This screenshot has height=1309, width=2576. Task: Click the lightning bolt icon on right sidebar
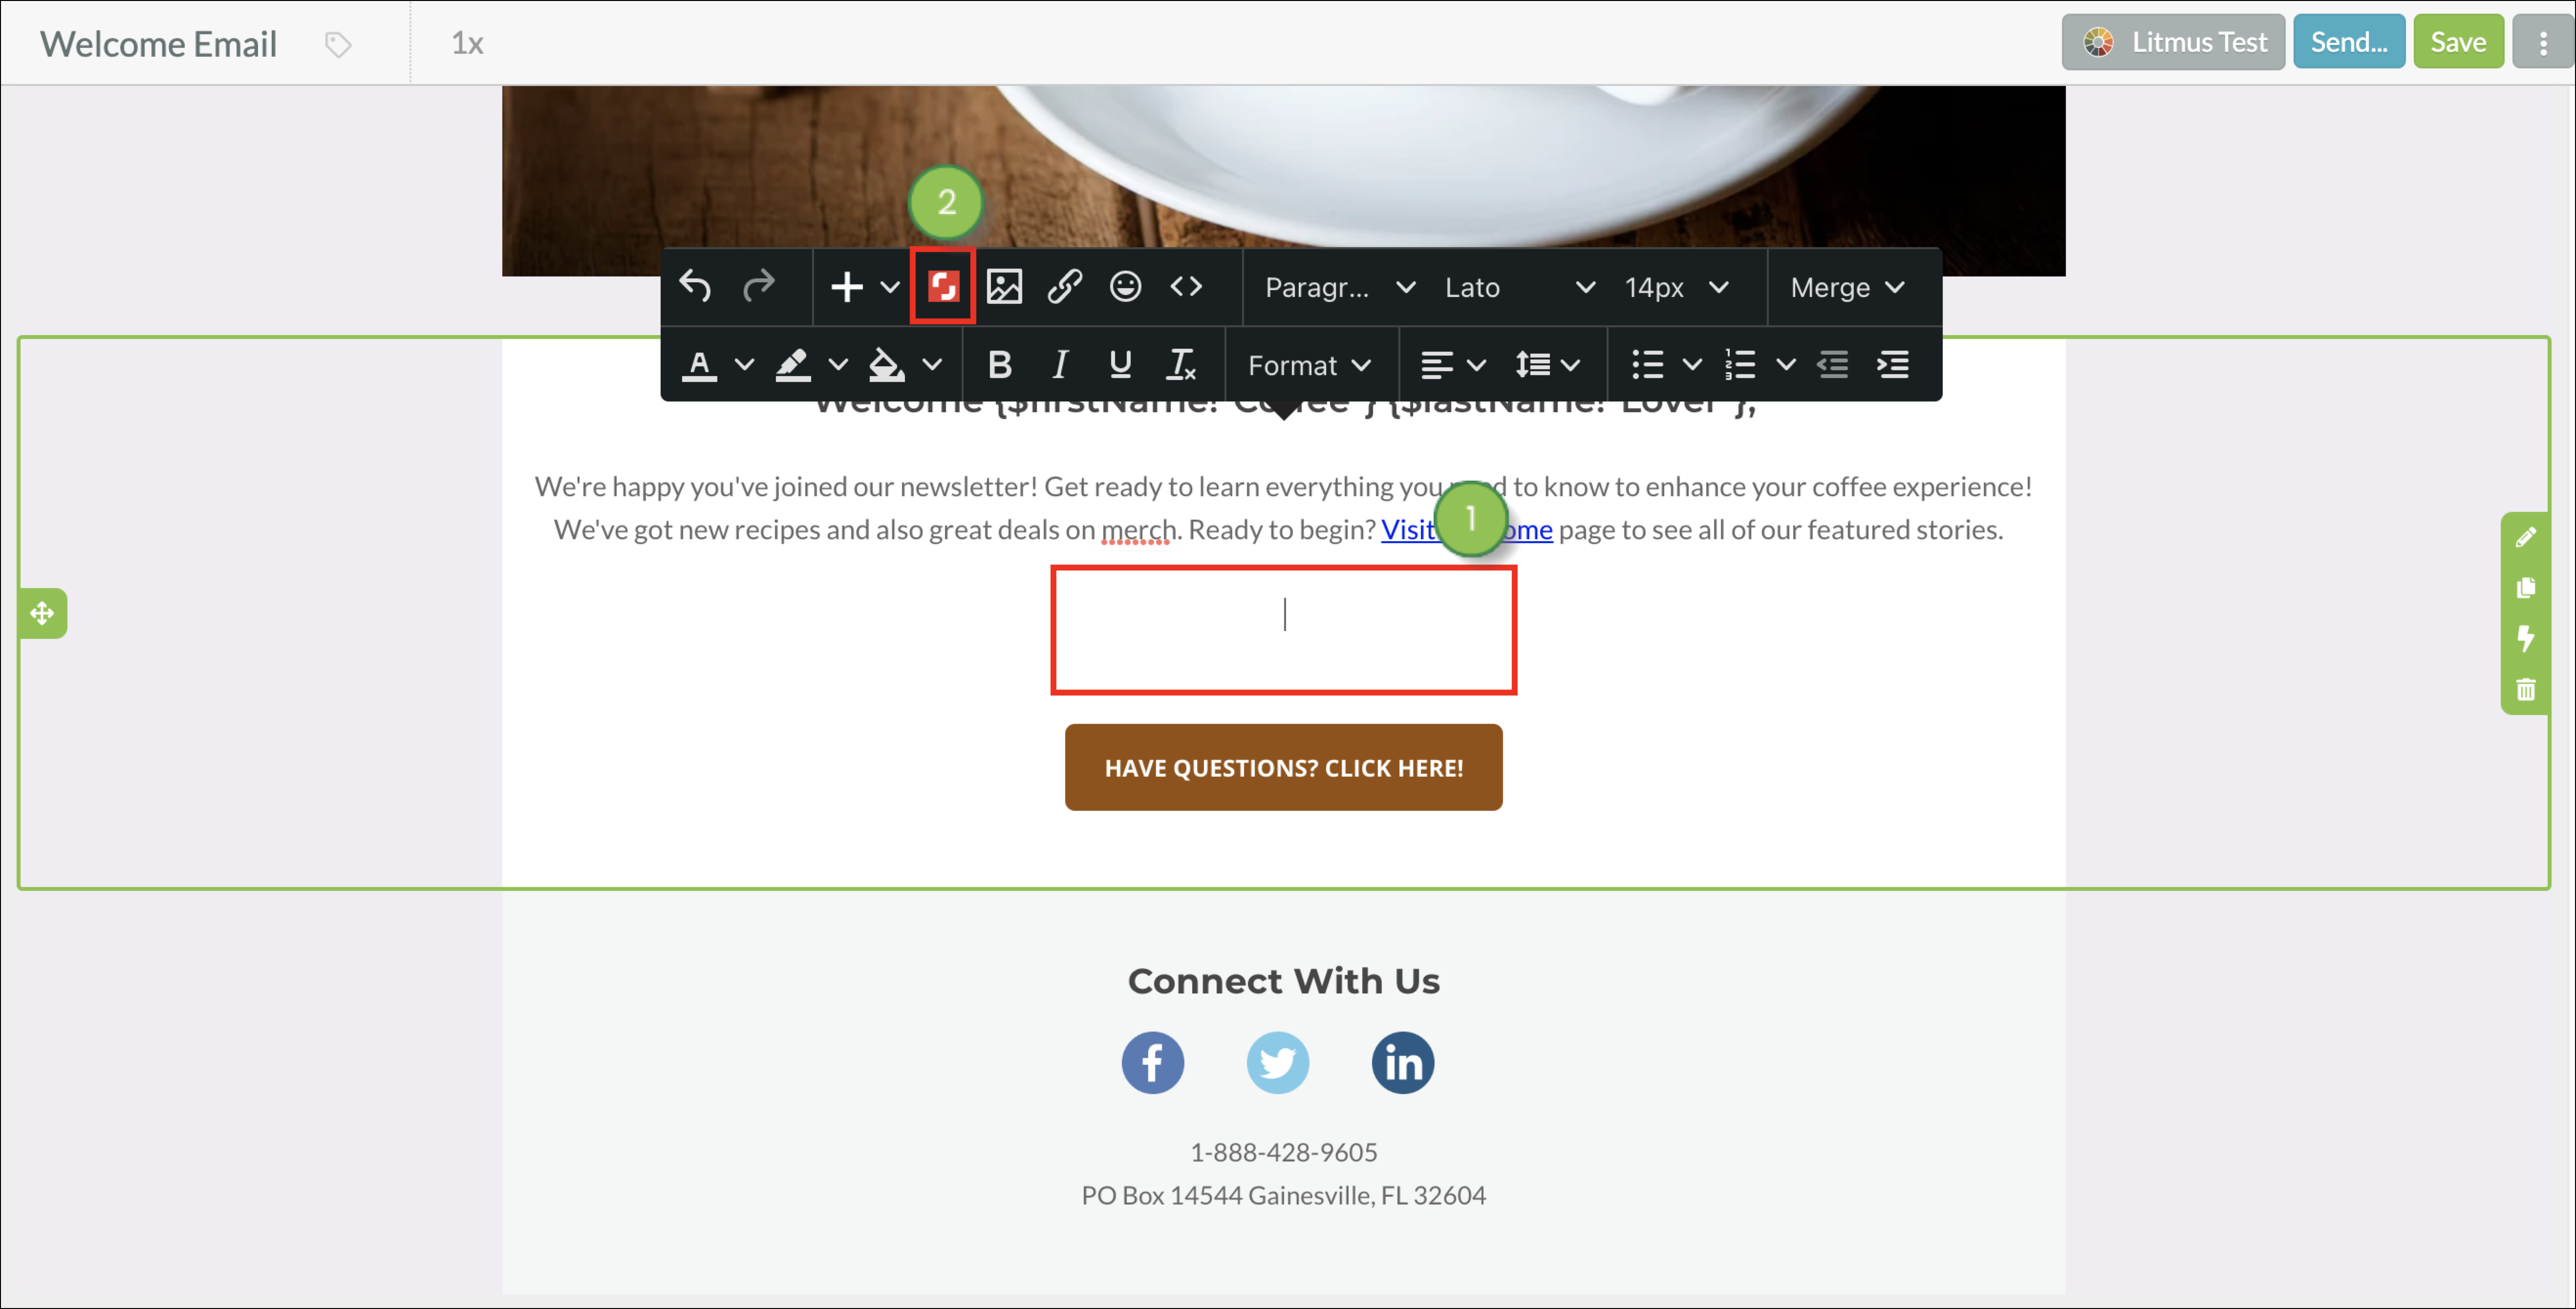coord(2525,638)
